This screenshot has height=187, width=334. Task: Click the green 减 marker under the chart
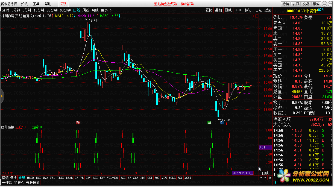209,122
